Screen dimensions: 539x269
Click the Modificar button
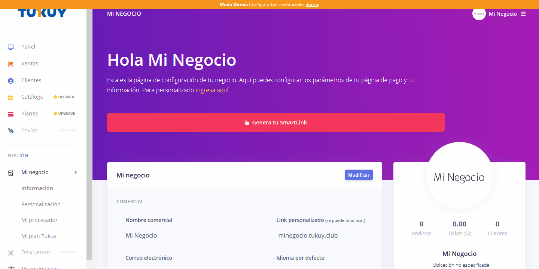pyautogui.click(x=359, y=175)
